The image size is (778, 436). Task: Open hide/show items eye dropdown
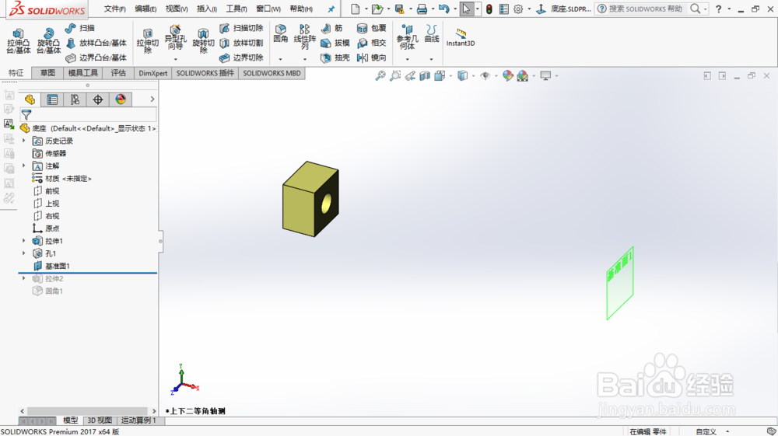pos(496,76)
